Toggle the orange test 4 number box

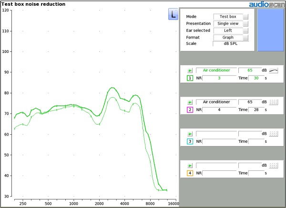[190, 173]
